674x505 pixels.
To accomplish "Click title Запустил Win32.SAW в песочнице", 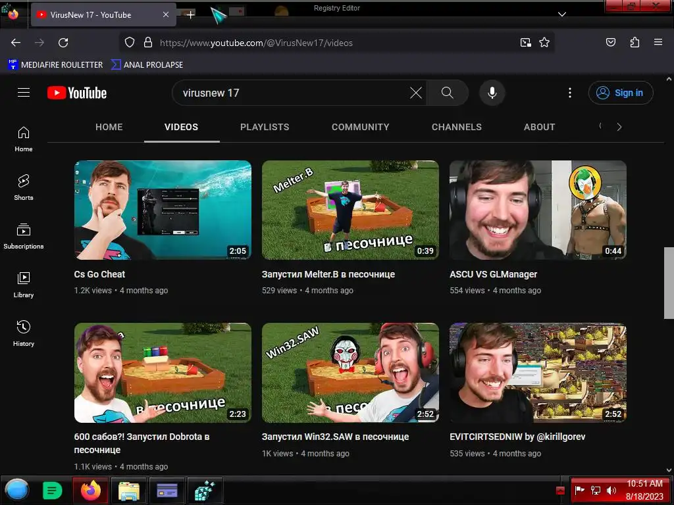I will click(335, 437).
